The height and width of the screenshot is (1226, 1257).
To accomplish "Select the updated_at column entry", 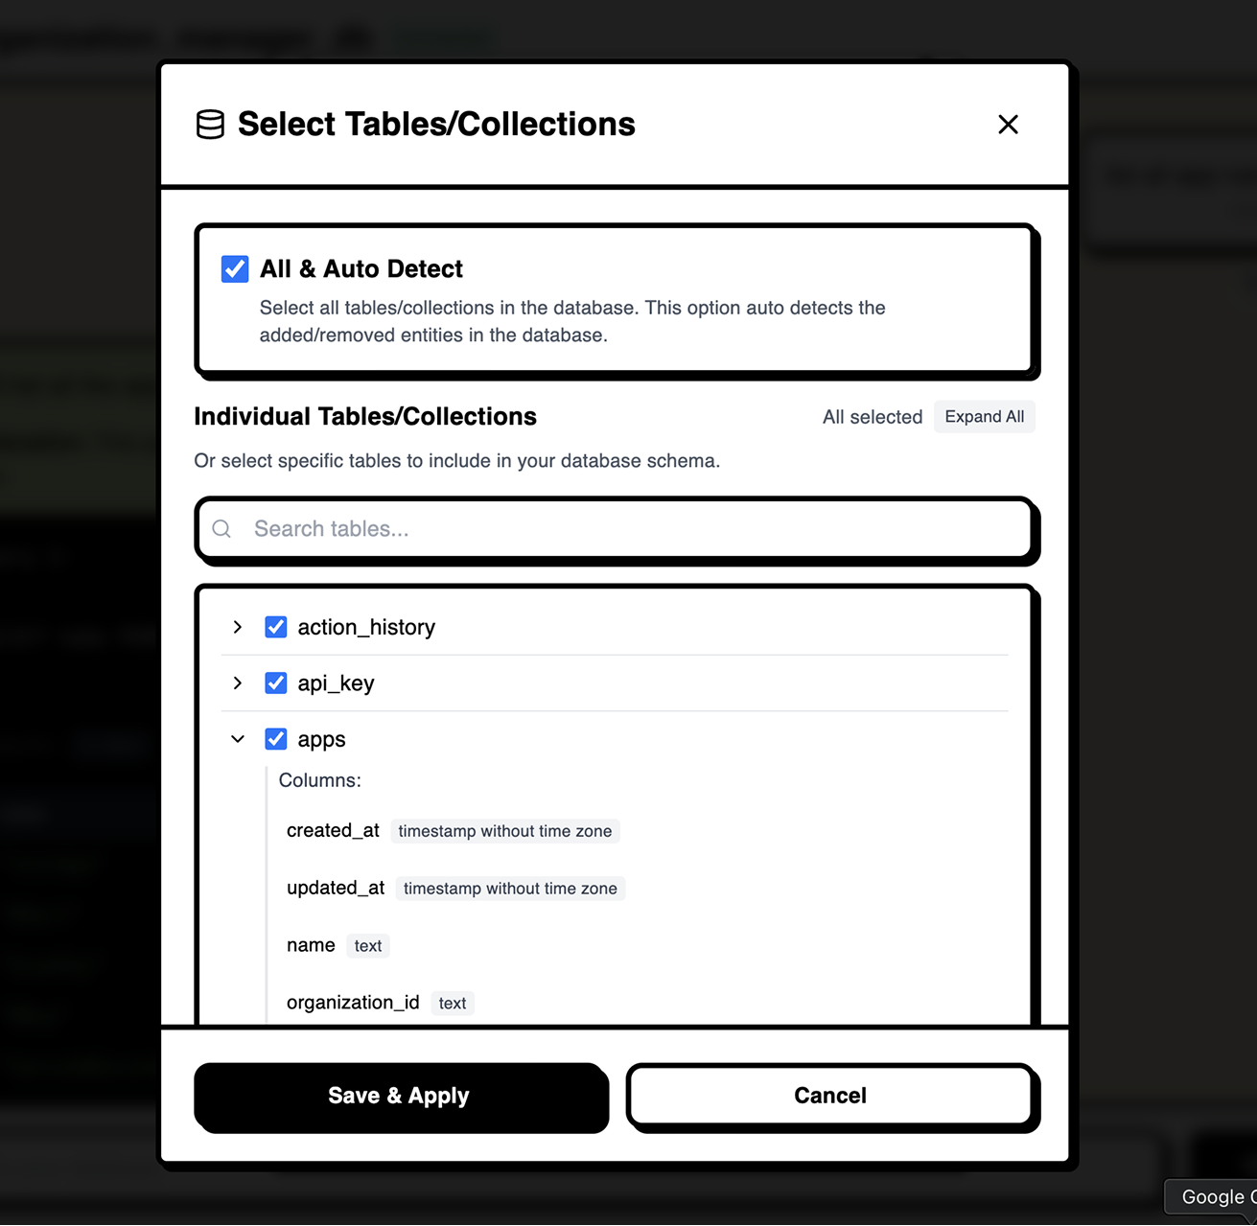I will [x=335, y=888].
